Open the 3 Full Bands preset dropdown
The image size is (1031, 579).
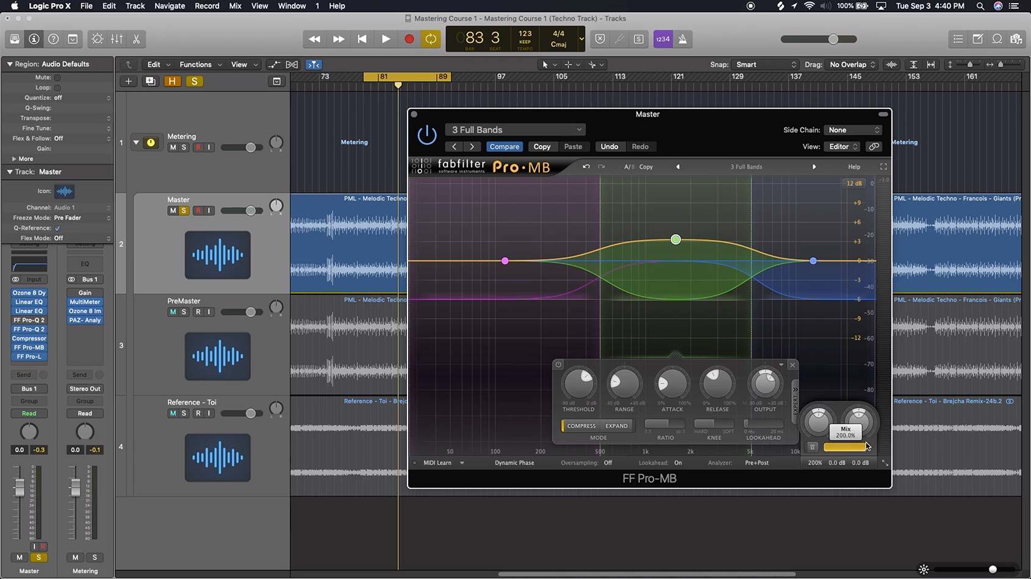point(515,130)
